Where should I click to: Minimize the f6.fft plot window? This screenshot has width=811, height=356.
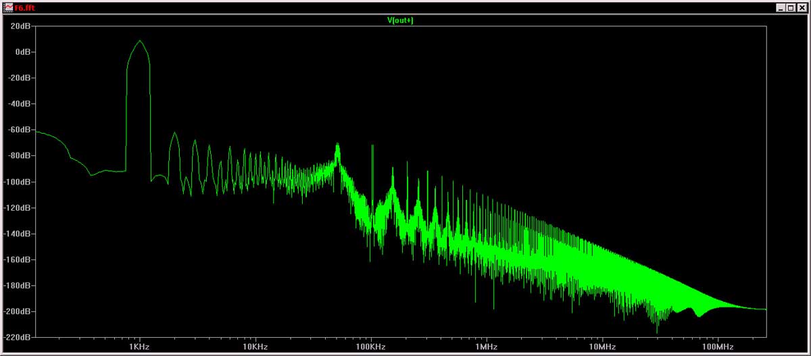pyautogui.click(x=780, y=7)
